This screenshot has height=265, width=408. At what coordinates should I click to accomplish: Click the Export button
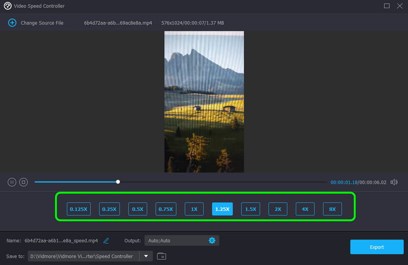pos(376,247)
